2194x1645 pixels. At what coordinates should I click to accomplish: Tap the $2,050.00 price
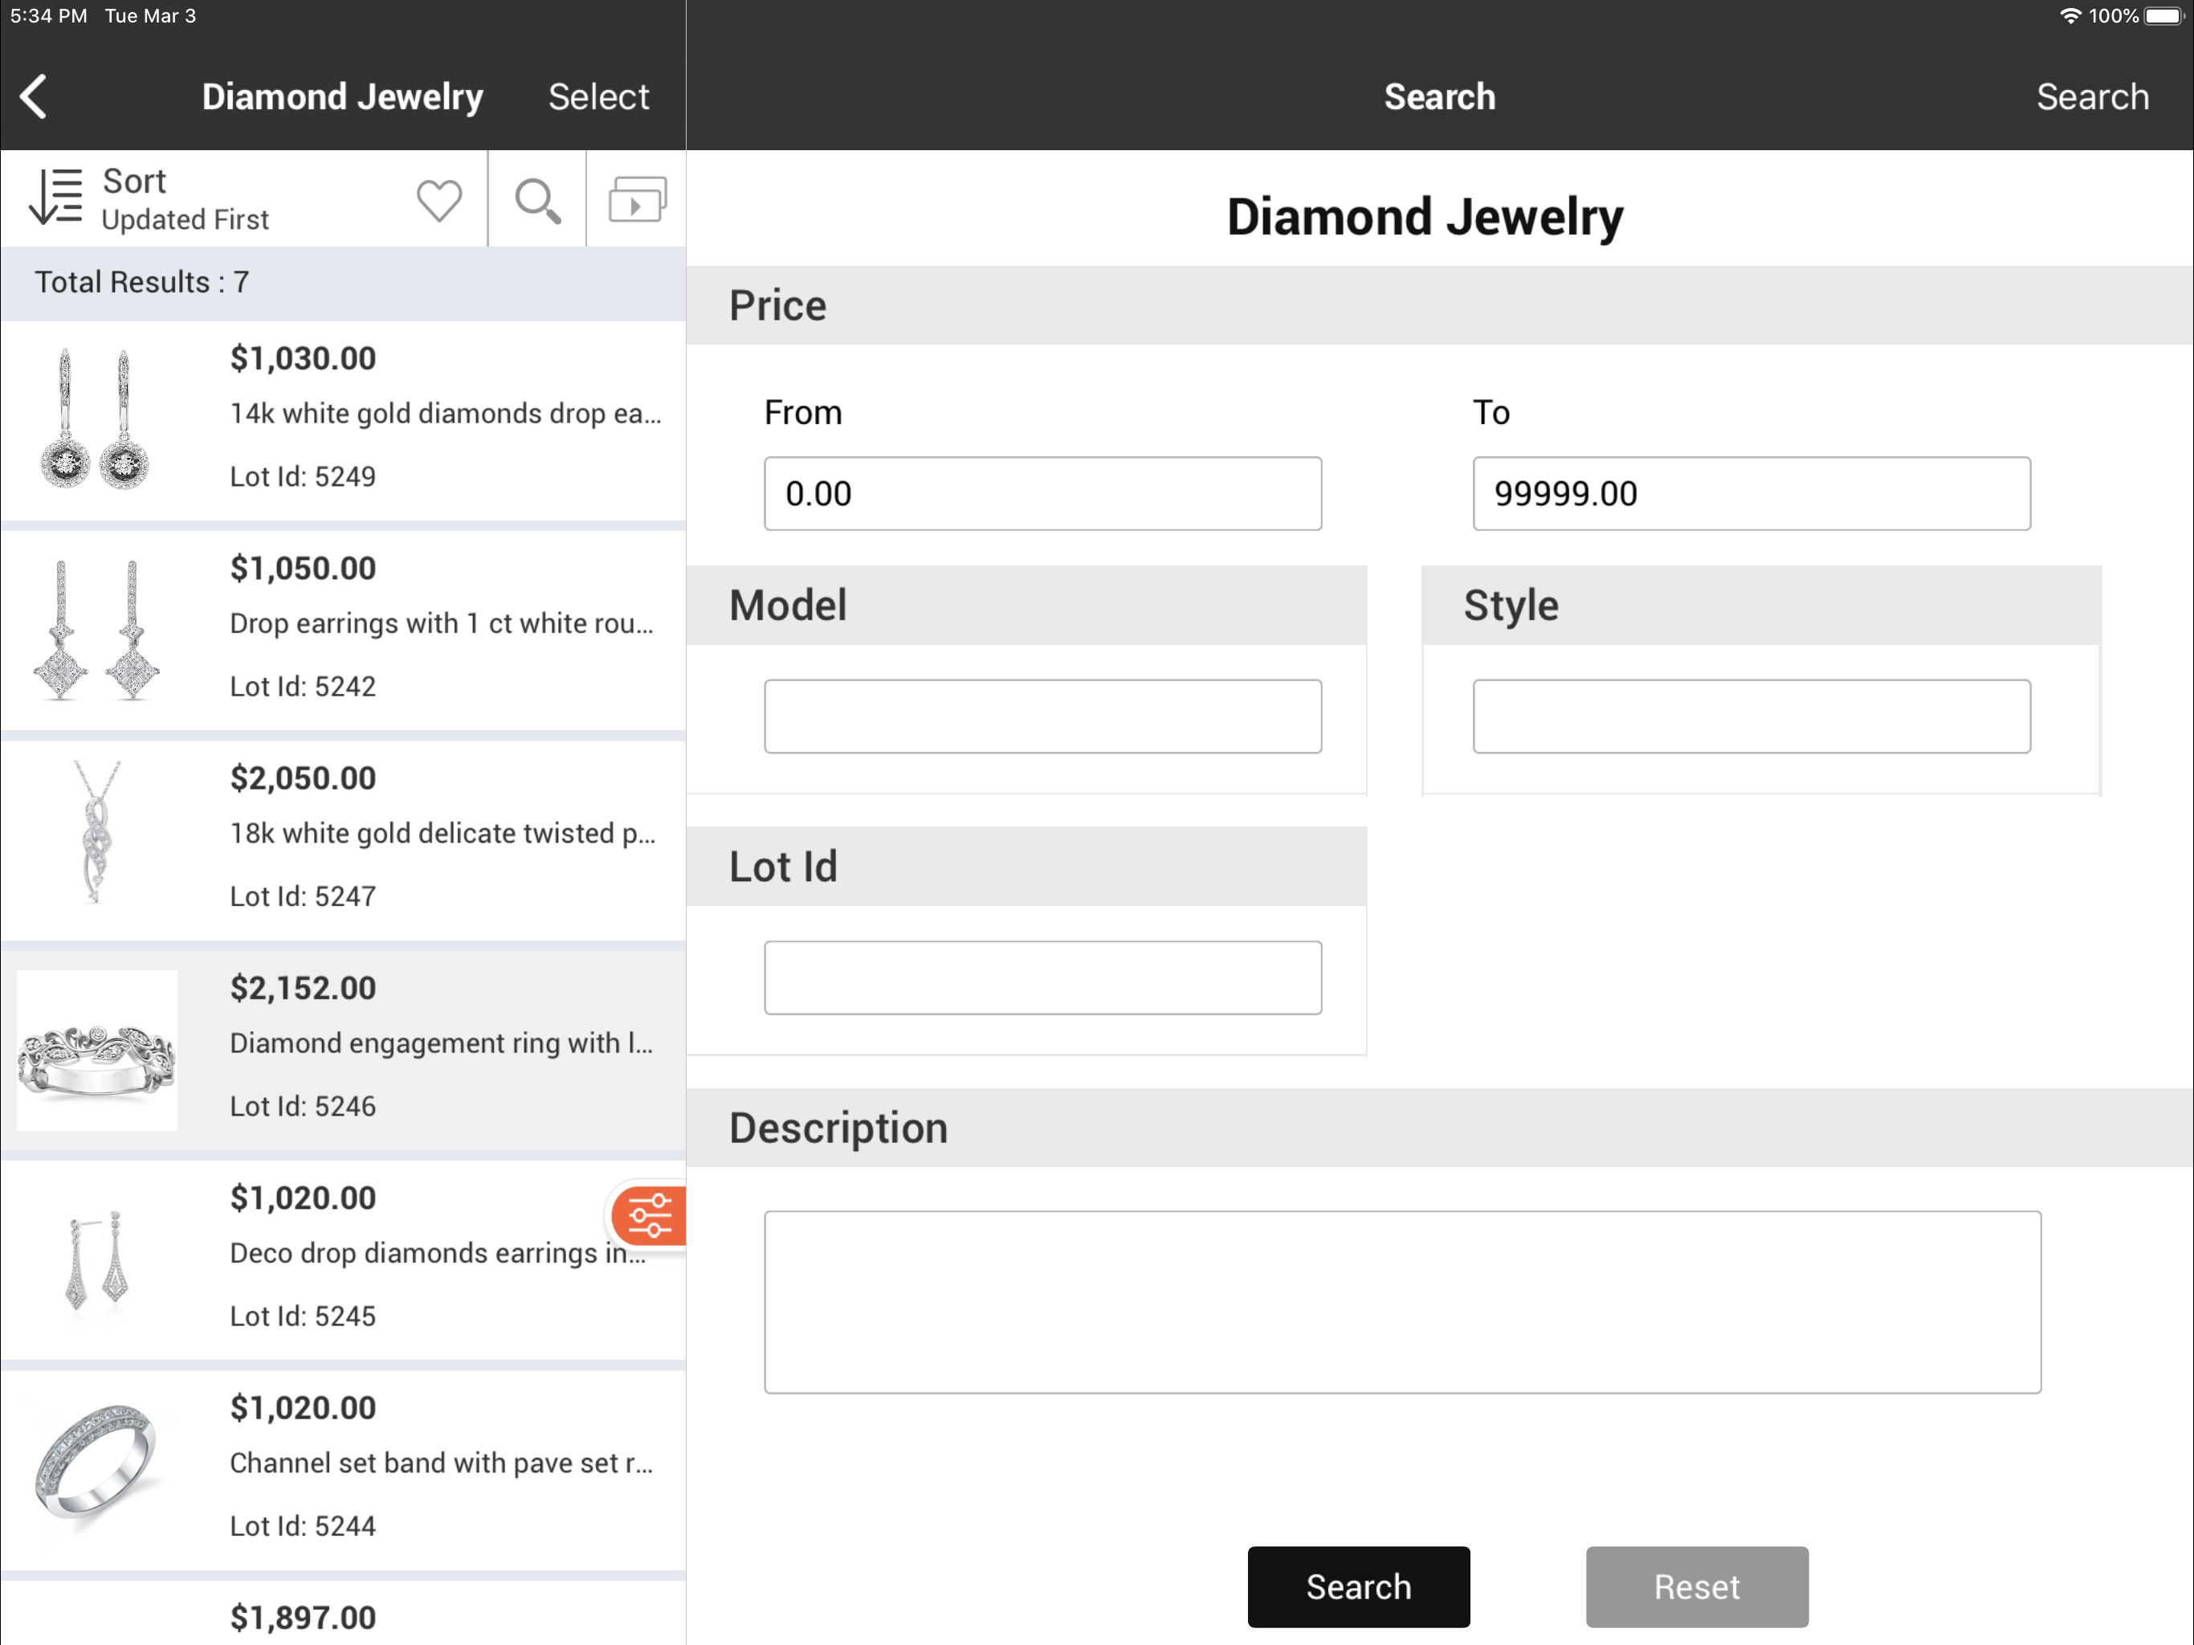304,778
